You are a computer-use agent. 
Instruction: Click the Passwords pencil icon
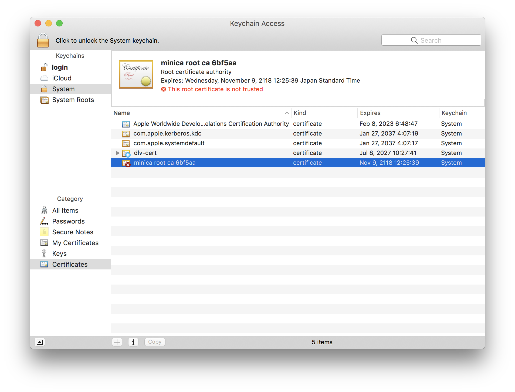[x=44, y=221]
